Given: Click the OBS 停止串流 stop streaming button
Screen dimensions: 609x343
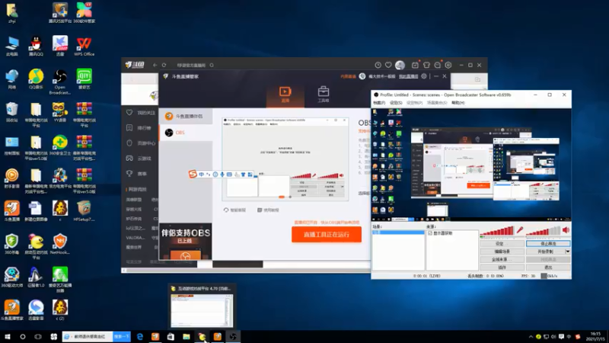Looking at the screenshot, I should click(548, 243).
